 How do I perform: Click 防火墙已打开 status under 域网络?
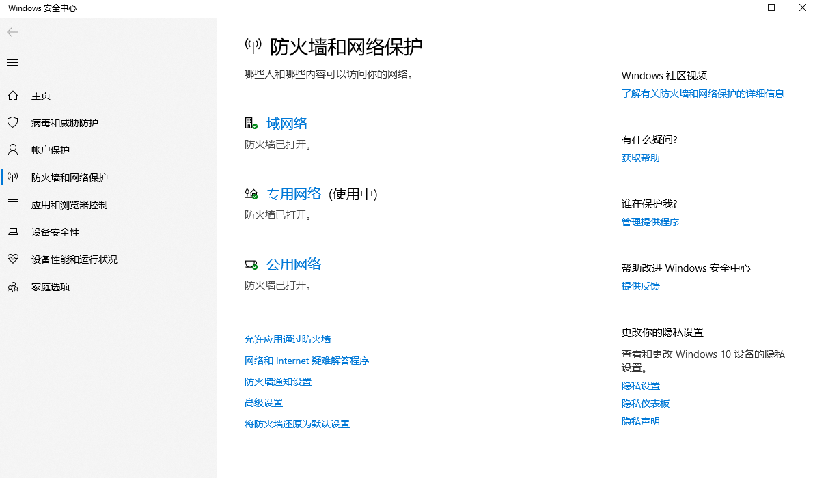279,145
